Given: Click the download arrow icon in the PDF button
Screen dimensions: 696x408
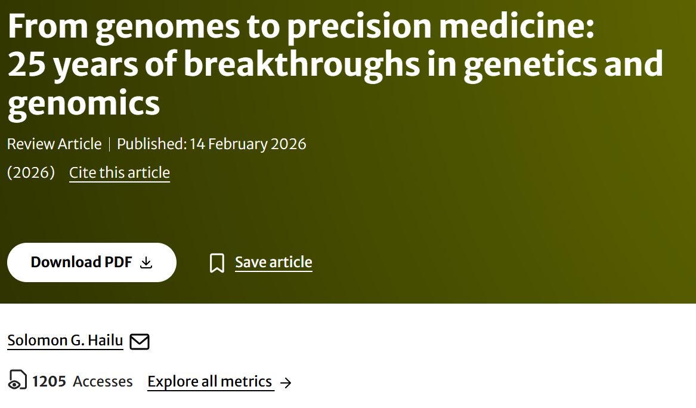Looking at the screenshot, I should (x=146, y=263).
